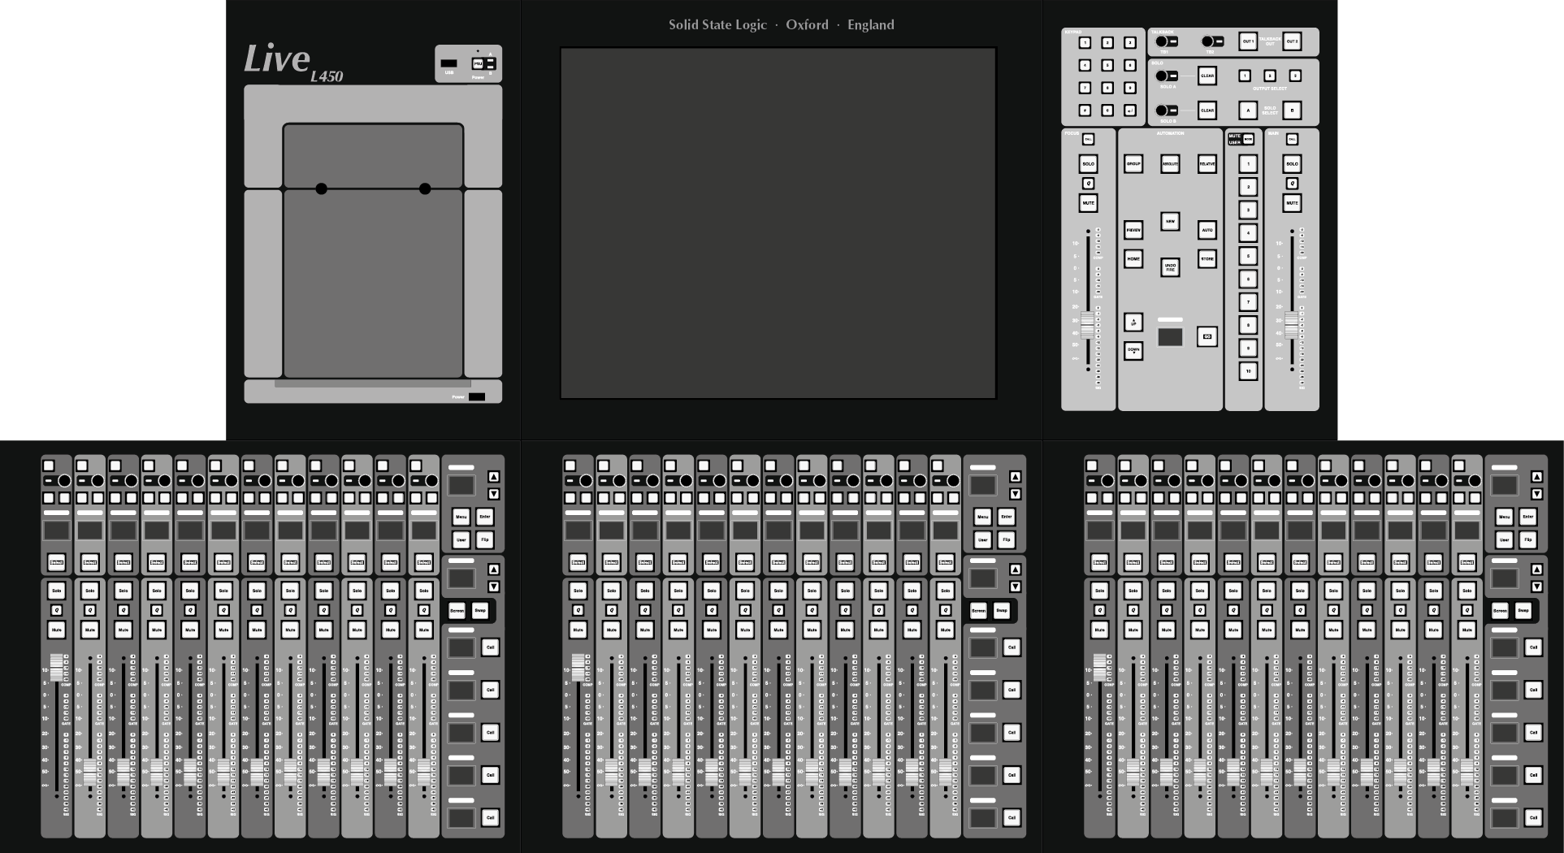Step scene UP in automation
The height and width of the screenshot is (853, 1564).
click(x=1133, y=323)
